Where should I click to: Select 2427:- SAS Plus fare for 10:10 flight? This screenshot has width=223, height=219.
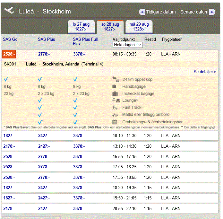(x=44, y=136)
